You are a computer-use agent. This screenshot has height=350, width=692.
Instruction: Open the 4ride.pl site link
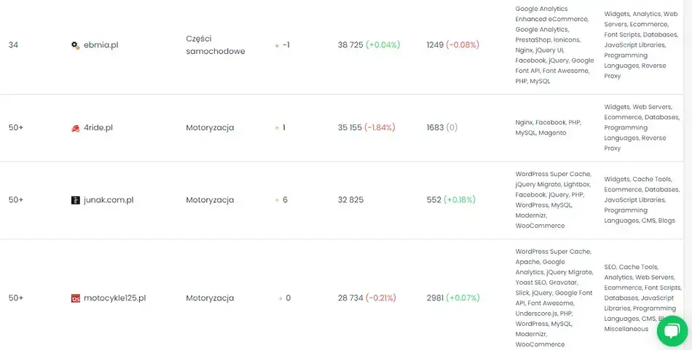(98, 128)
